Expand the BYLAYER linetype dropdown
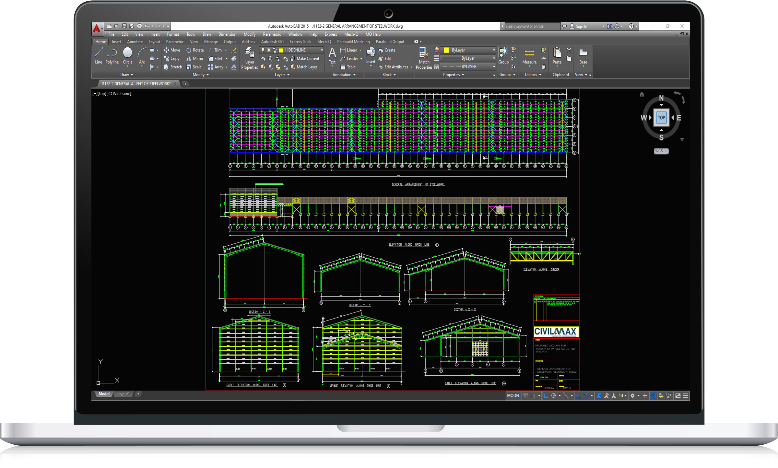The width and height of the screenshot is (778, 468). (494, 67)
